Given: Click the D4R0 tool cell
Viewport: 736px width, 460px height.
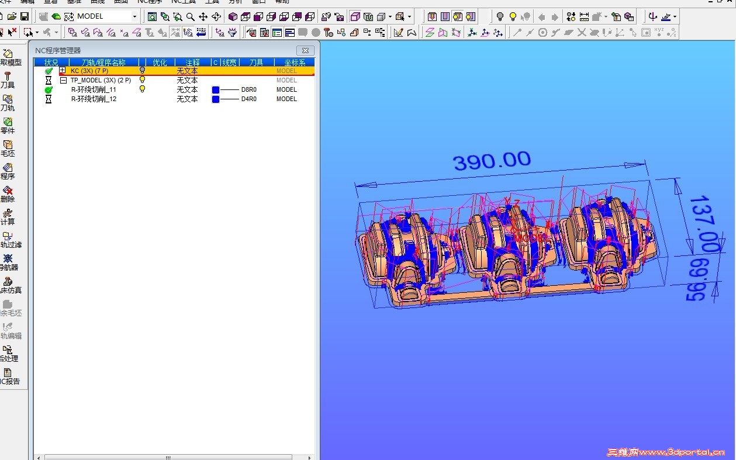Looking at the screenshot, I should 249,99.
